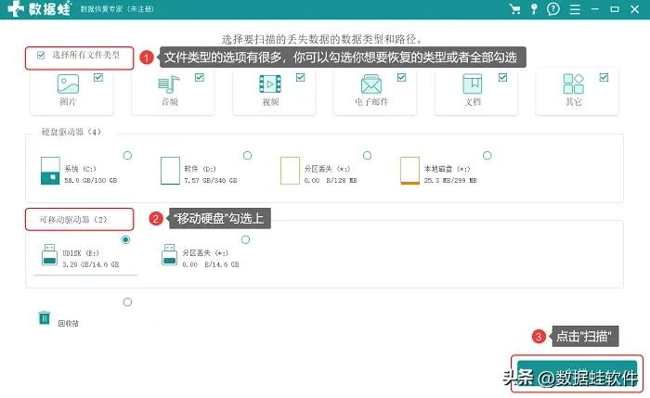Open the shopping cart icon in title bar
650x398 pixels.
coord(514,8)
